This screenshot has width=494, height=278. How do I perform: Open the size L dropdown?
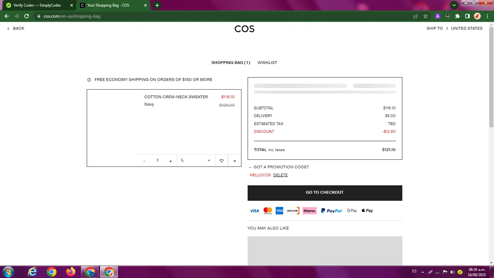pos(196,160)
